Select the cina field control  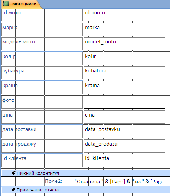125,117
